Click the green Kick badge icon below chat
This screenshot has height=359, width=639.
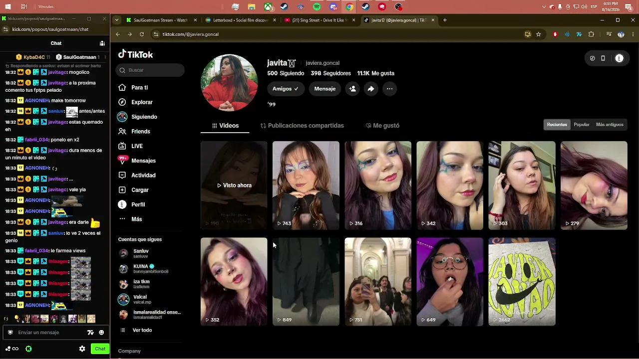pyautogui.click(x=28, y=349)
